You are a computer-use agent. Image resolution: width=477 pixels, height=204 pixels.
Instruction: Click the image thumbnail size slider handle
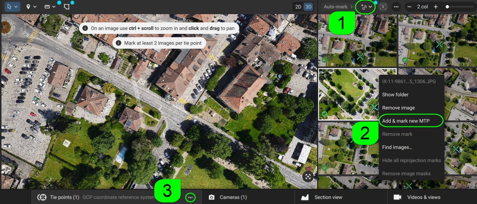click(448, 7)
